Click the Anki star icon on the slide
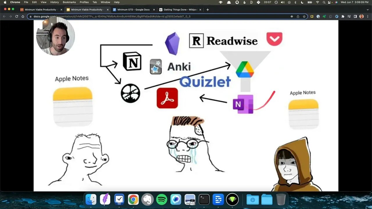The width and height of the screenshot is (372, 209). 156,66
